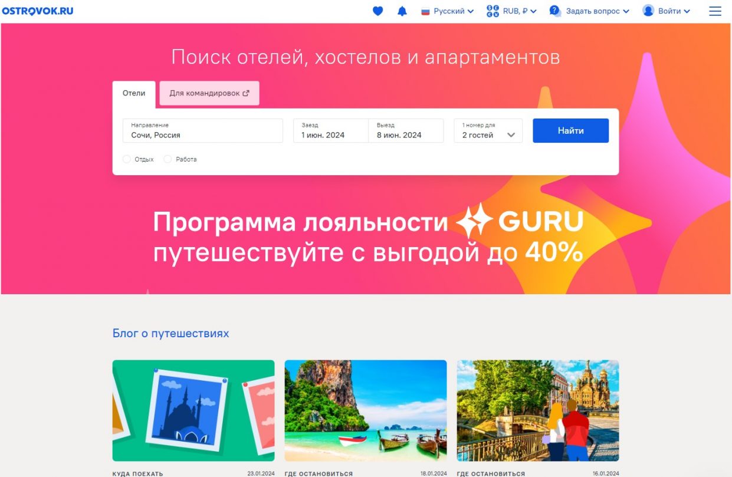Click the help question bubble icon
The height and width of the screenshot is (477, 732).
tap(555, 11)
